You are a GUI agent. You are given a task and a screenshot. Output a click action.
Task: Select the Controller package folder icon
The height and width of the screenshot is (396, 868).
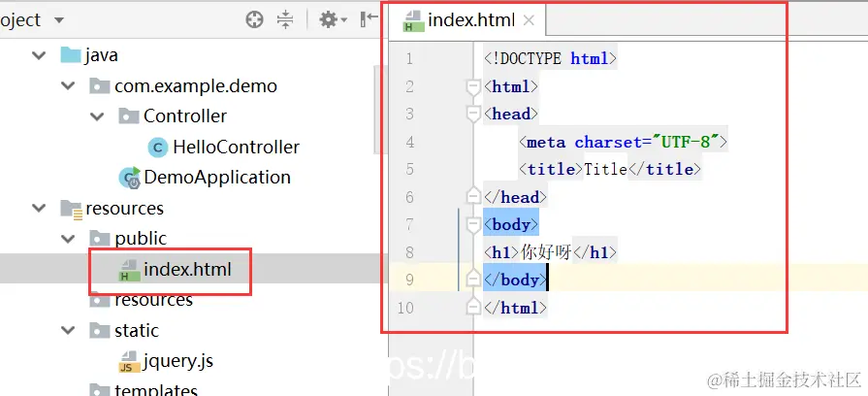pos(128,116)
